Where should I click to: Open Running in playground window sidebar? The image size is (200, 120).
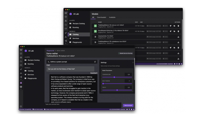coord(30,64)
